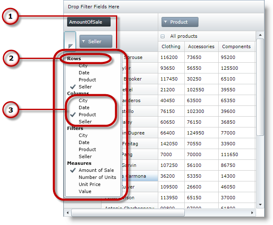Click the AmountOfSale measure button
The height and width of the screenshot is (225, 273).
point(89,22)
